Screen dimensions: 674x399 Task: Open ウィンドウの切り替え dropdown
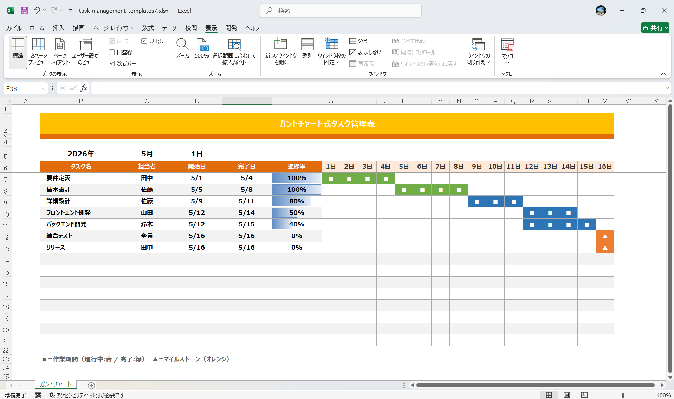pyautogui.click(x=478, y=52)
